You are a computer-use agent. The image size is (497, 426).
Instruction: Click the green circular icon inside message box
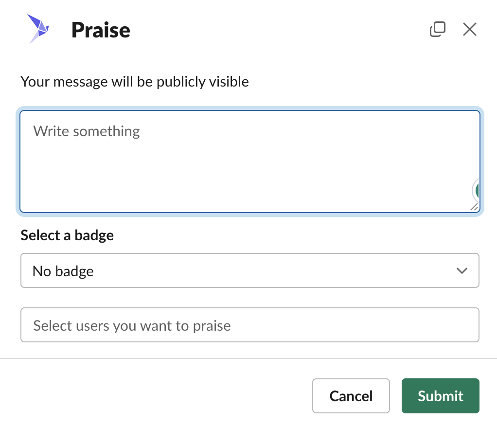pyautogui.click(x=476, y=191)
